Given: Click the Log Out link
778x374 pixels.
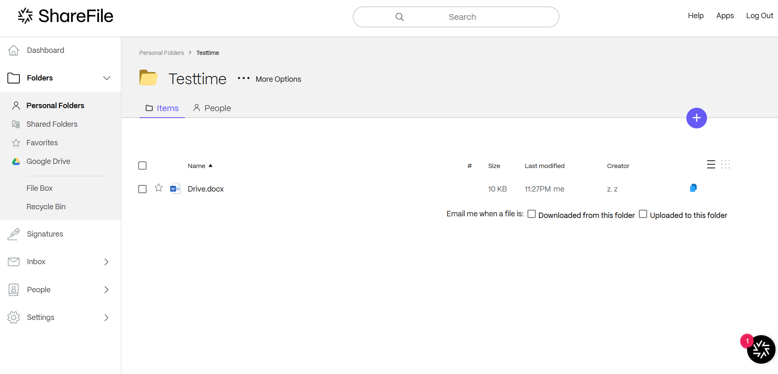Looking at the screenshot, I should click(759, 16).
